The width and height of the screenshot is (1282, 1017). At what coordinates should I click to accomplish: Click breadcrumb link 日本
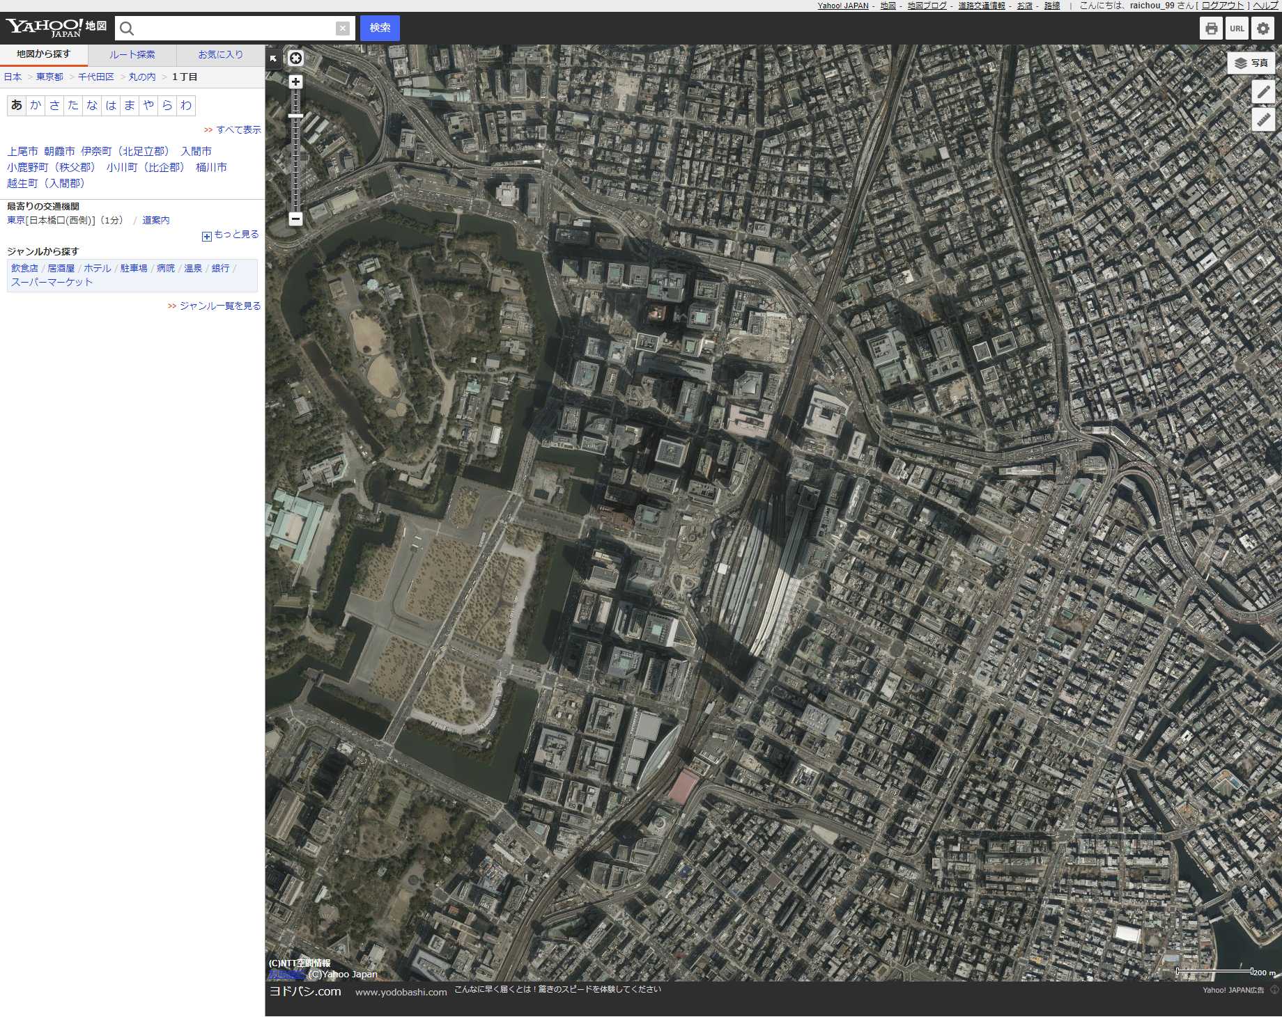point(13,77)
